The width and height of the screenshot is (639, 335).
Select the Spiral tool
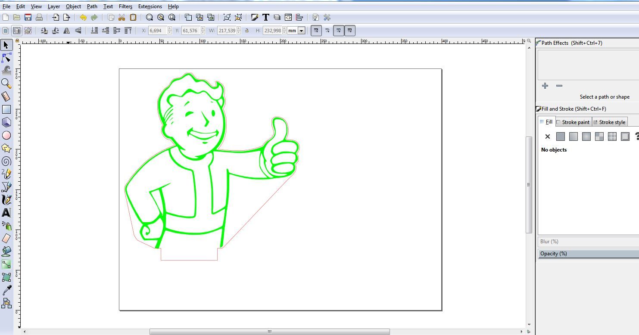(x=6, y=161)
